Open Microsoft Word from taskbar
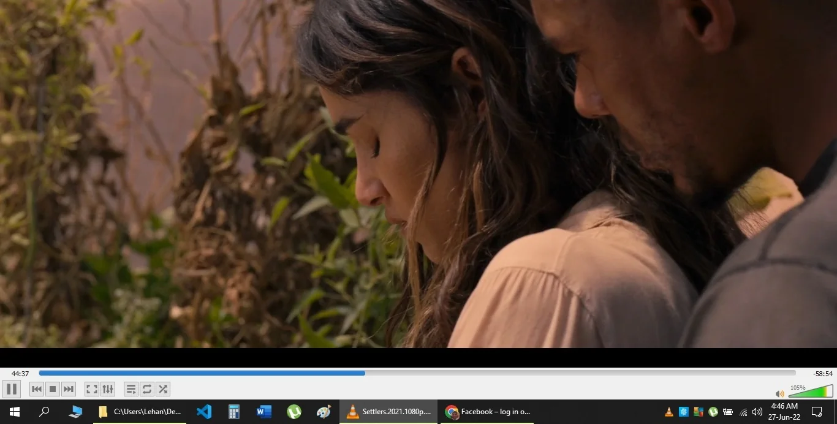The width and height of the screenshot is (837, 424). (x=264, y=412)
